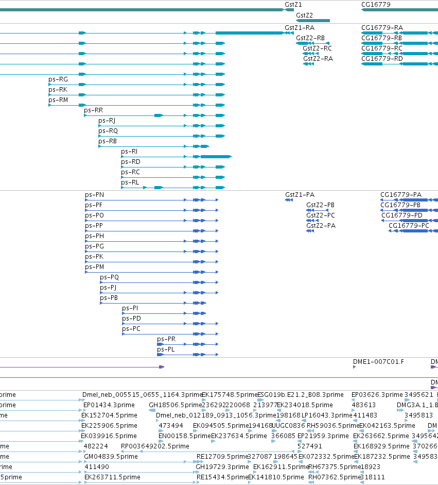Choose EST label UUGC0836
Viewport: 438px width, 485px height.
point(289,426)
